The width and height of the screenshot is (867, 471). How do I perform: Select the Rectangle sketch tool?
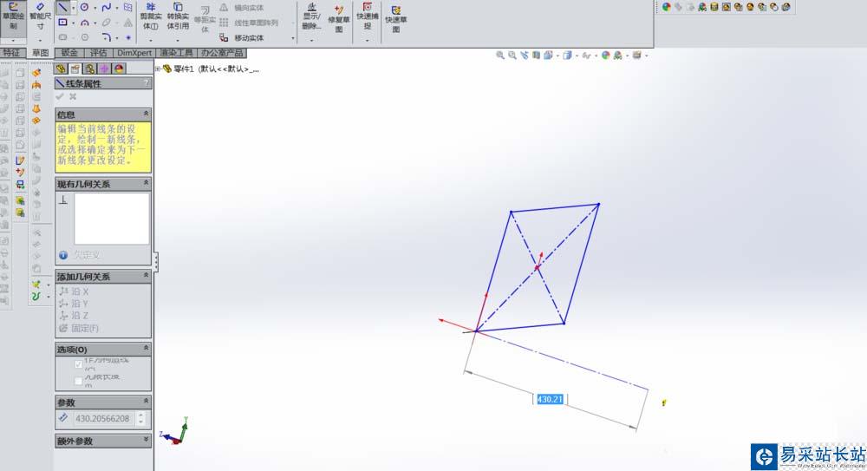coord(63,23)
